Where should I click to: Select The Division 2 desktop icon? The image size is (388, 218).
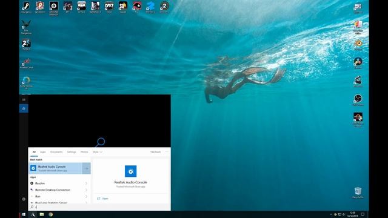click(x=164, y=7)
